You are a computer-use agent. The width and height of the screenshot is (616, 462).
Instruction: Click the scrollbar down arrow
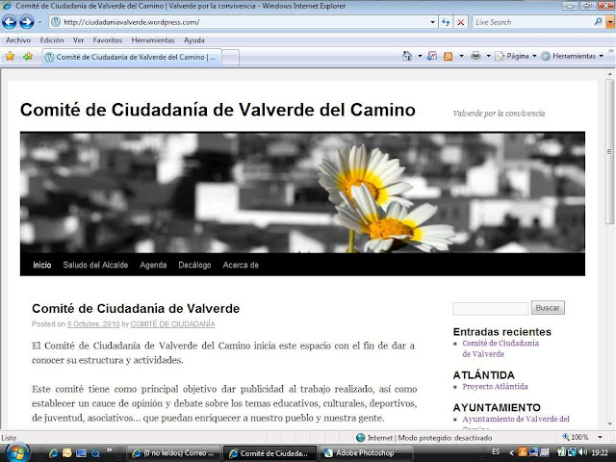(609, 423)
